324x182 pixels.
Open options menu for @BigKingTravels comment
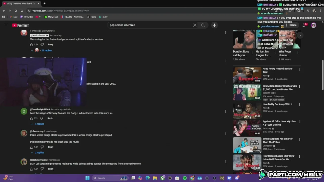pos(226,162)
